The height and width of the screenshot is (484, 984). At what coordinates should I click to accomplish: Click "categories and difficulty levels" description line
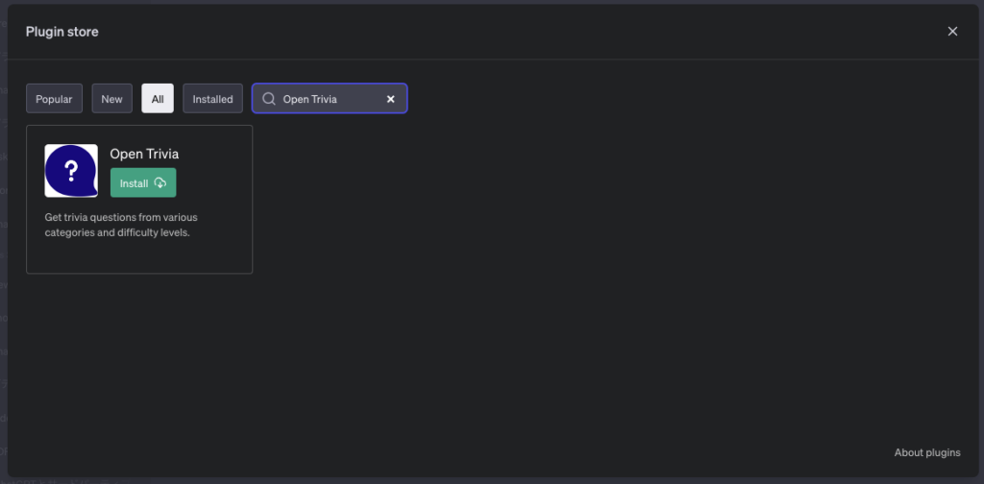[117, 232]
